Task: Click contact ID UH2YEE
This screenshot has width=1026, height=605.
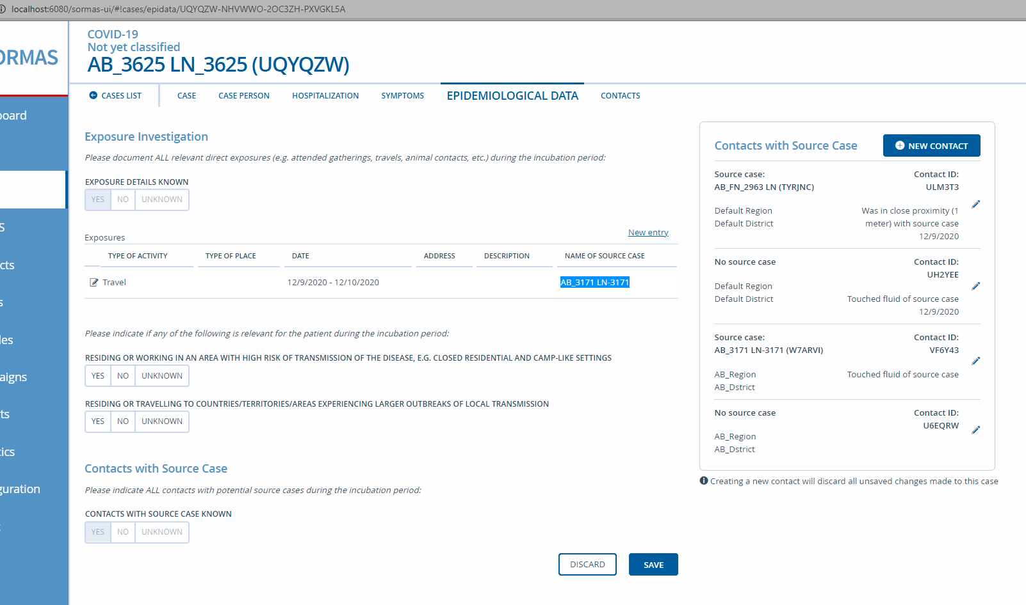Action: click(x=943, y=275)
